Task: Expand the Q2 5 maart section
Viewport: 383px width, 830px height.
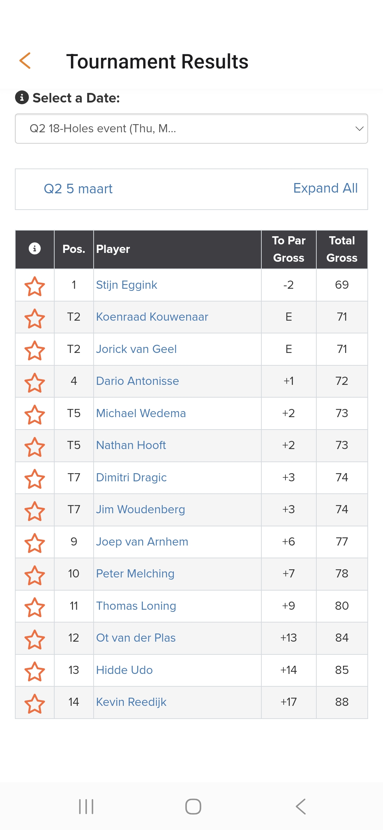Action: click(x=78, y=189)
